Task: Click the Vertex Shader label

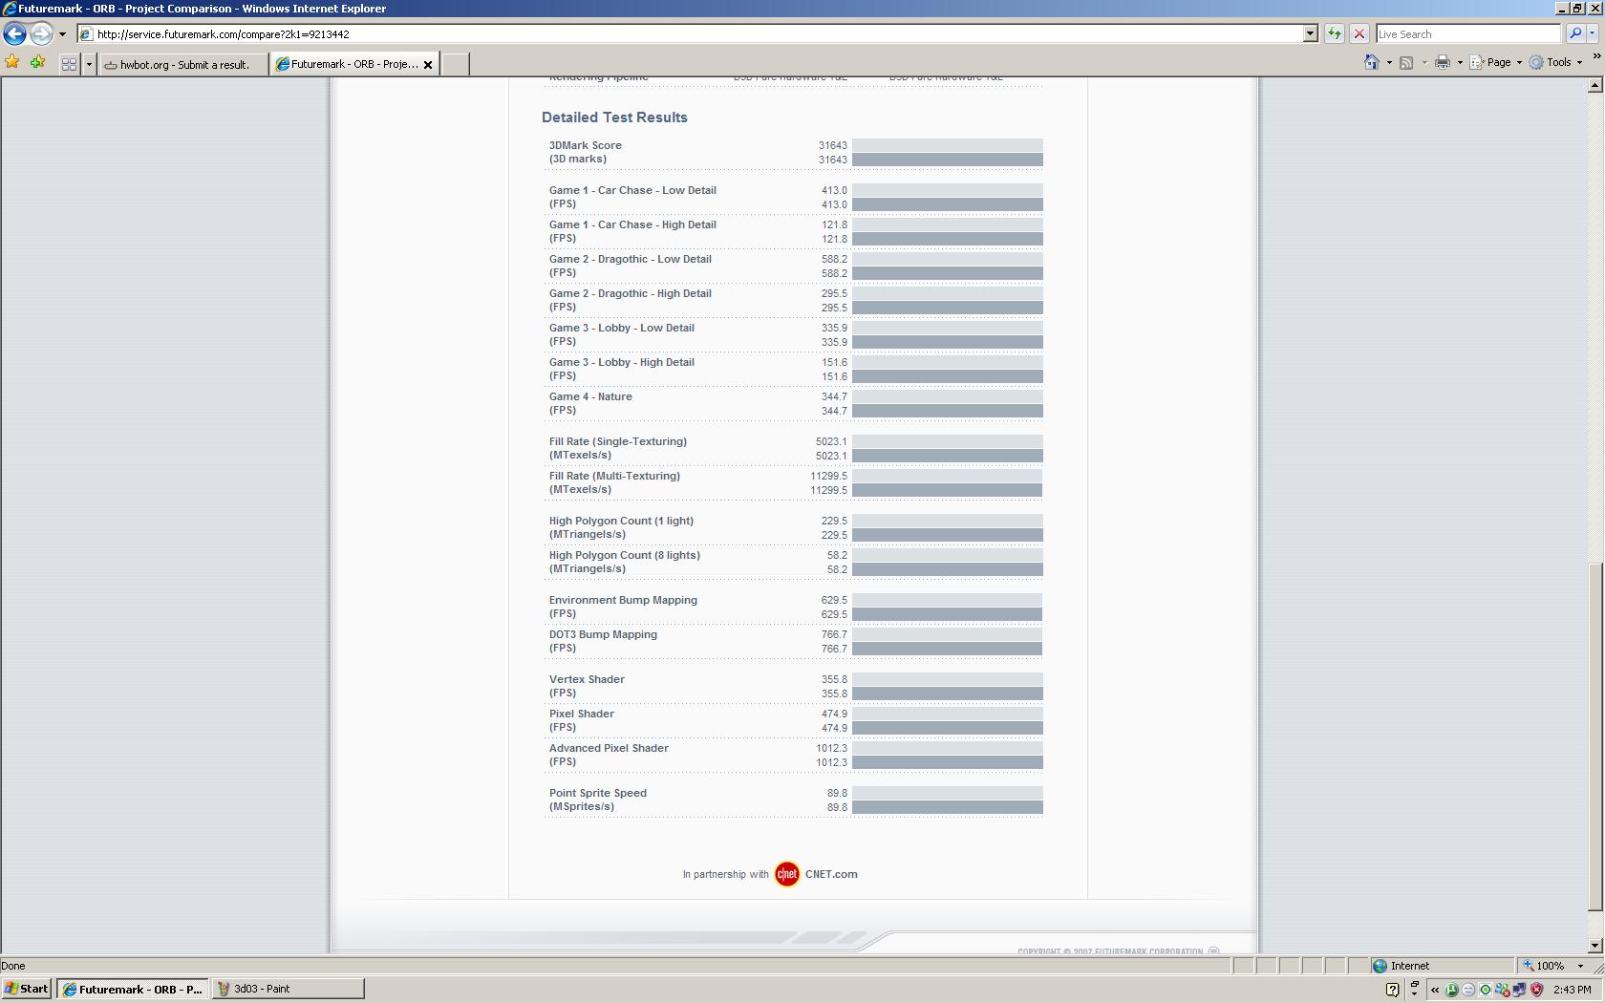Action: click(x=587, y=679)
